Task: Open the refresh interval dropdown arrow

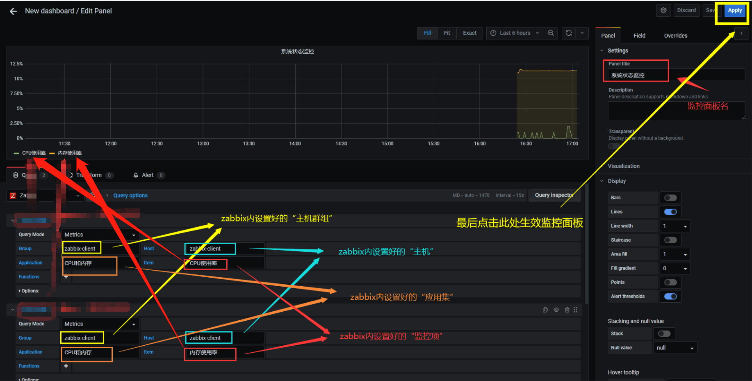Action: [x=582, y=33]
